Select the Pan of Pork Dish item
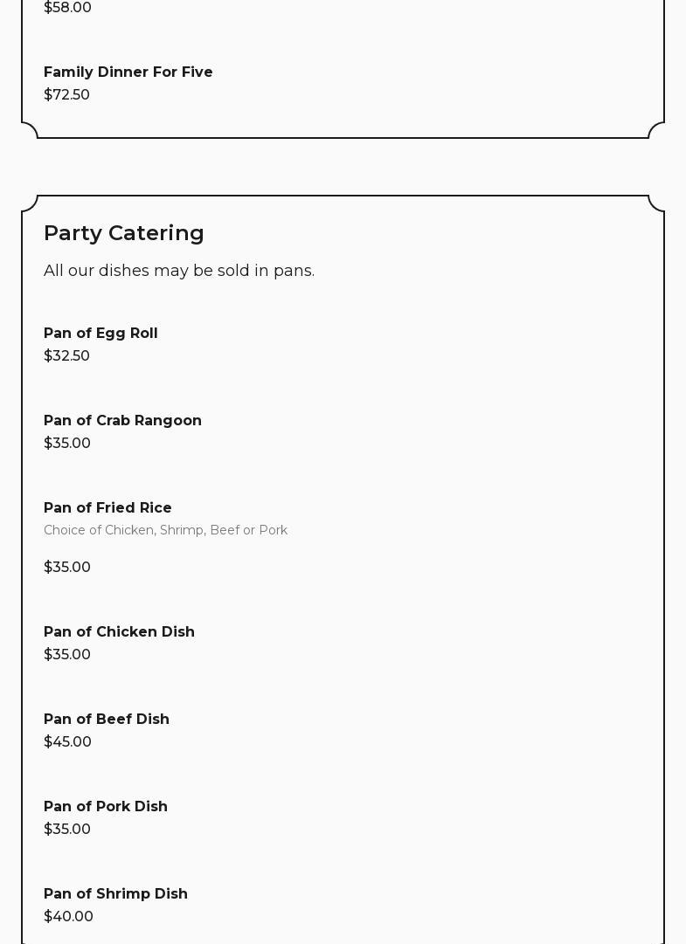Viewport: 686px width, 944px height. [106, 806]
